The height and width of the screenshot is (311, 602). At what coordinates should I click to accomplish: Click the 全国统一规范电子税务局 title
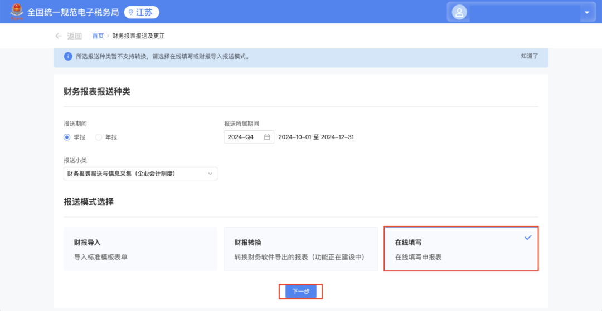tap(74, 12)
